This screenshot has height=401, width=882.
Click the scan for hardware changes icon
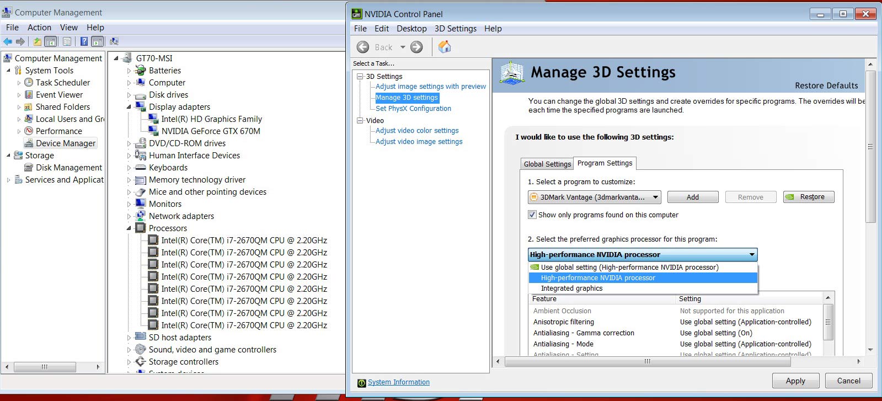tap(114, 41)
